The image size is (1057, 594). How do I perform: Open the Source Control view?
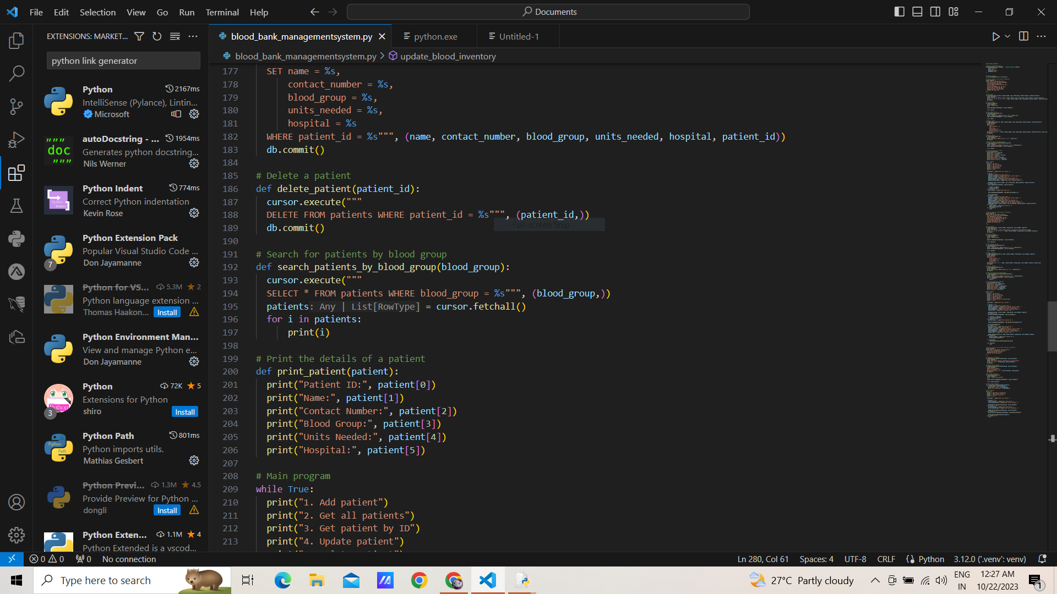(17, 106)
